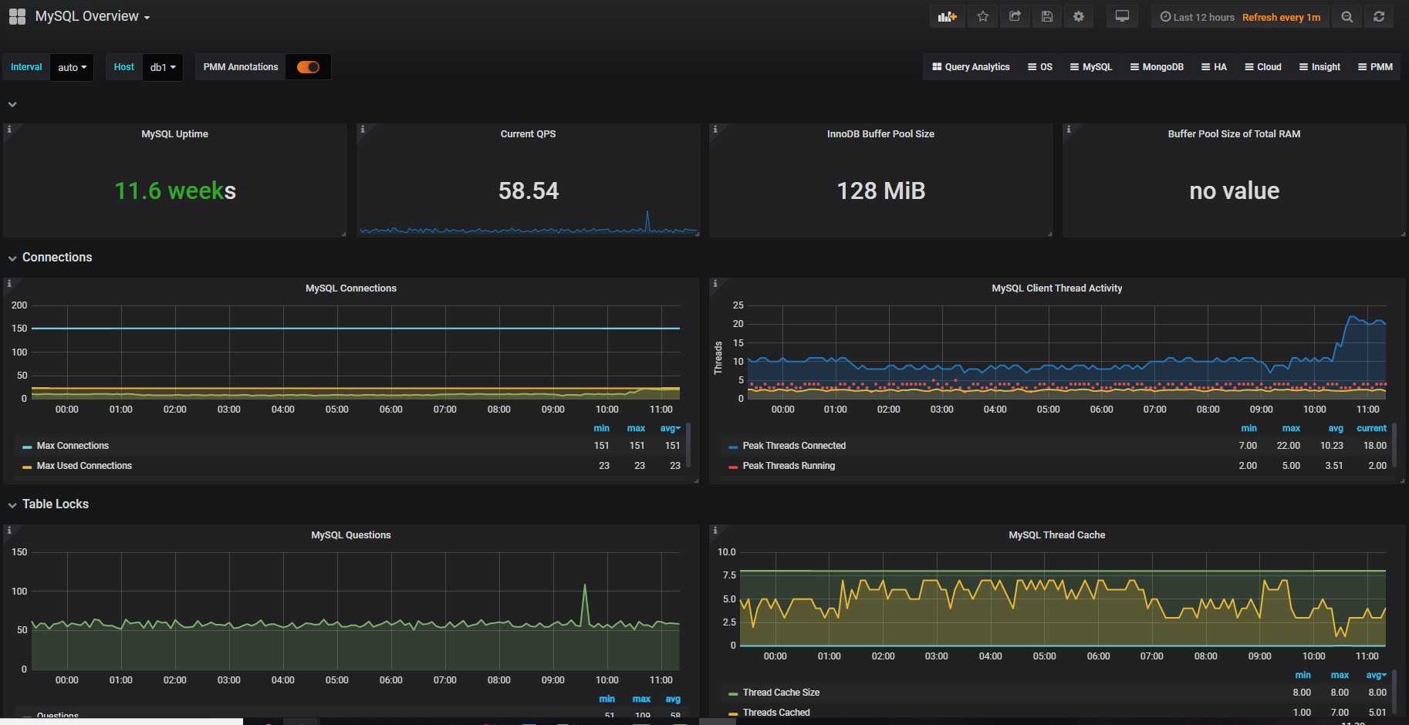Toggle Max Used Connections series
This screenshot has height=725, width=1409.
(84, 466)
